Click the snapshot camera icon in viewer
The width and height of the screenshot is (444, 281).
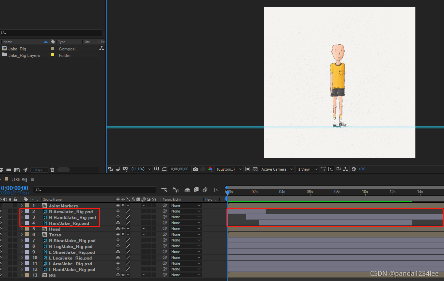pyautogui.click(x=195, y=169)
